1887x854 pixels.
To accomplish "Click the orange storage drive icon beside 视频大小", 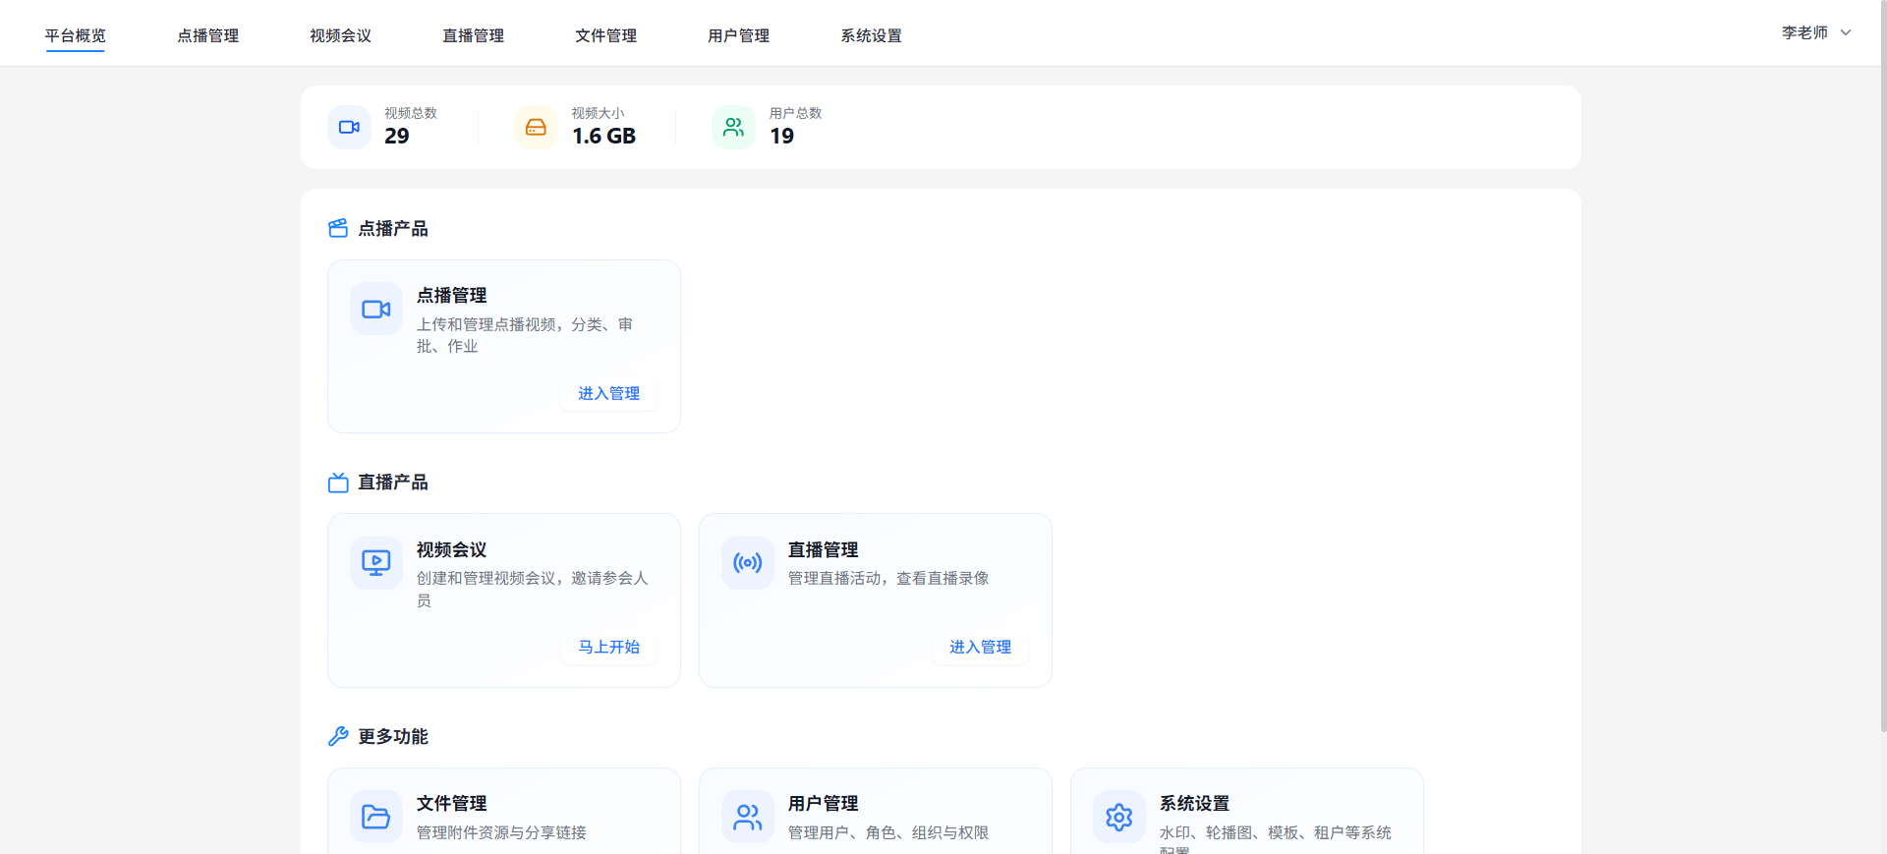I will 536,128.
